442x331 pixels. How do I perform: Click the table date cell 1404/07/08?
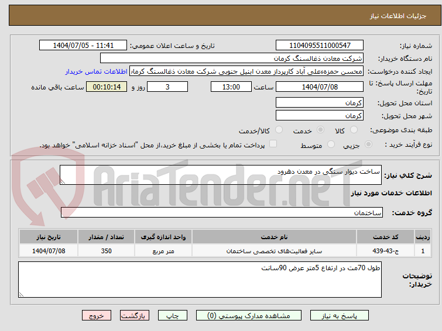(x=49, y=251)
